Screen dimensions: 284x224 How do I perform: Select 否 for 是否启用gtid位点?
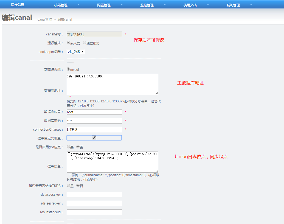point(78,147)
